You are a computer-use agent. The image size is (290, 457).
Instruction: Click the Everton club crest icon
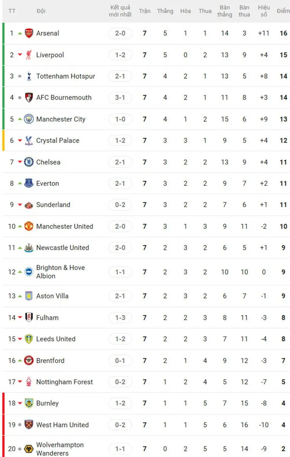29,183
